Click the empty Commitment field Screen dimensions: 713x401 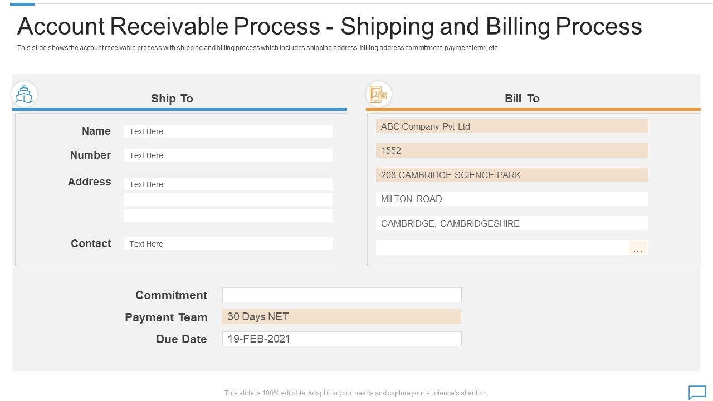(x=341, y=295)
